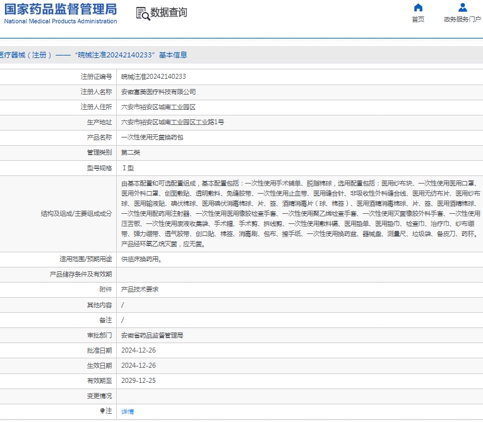Open the 政务服务门户 user icon

(x=462, y=8)
